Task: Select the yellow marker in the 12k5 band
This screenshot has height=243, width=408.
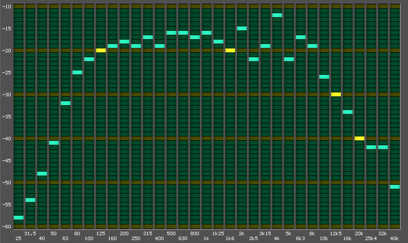Action: [336, 94]
